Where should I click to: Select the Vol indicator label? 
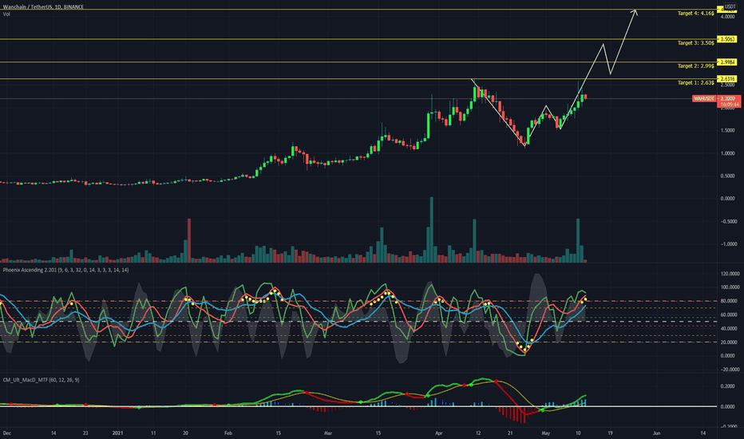click(6, 14)
